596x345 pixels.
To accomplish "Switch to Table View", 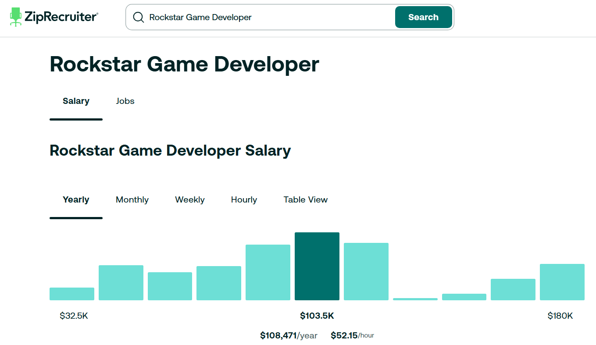I will pyautogui.click(x=306, y=200).
